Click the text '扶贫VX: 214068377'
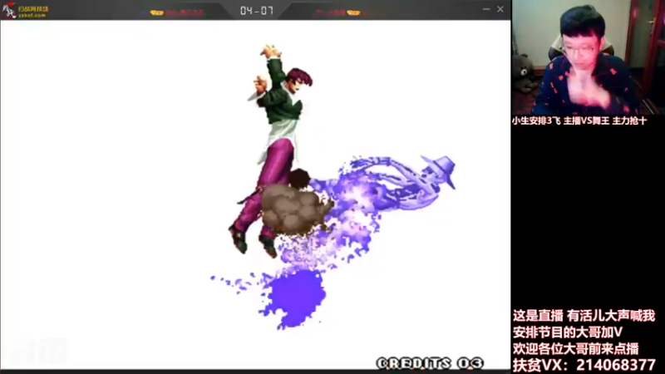 [584, 365]
